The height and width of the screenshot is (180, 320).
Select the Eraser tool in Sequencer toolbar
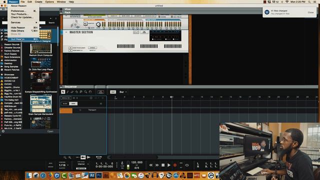click(x=72, y=92)
